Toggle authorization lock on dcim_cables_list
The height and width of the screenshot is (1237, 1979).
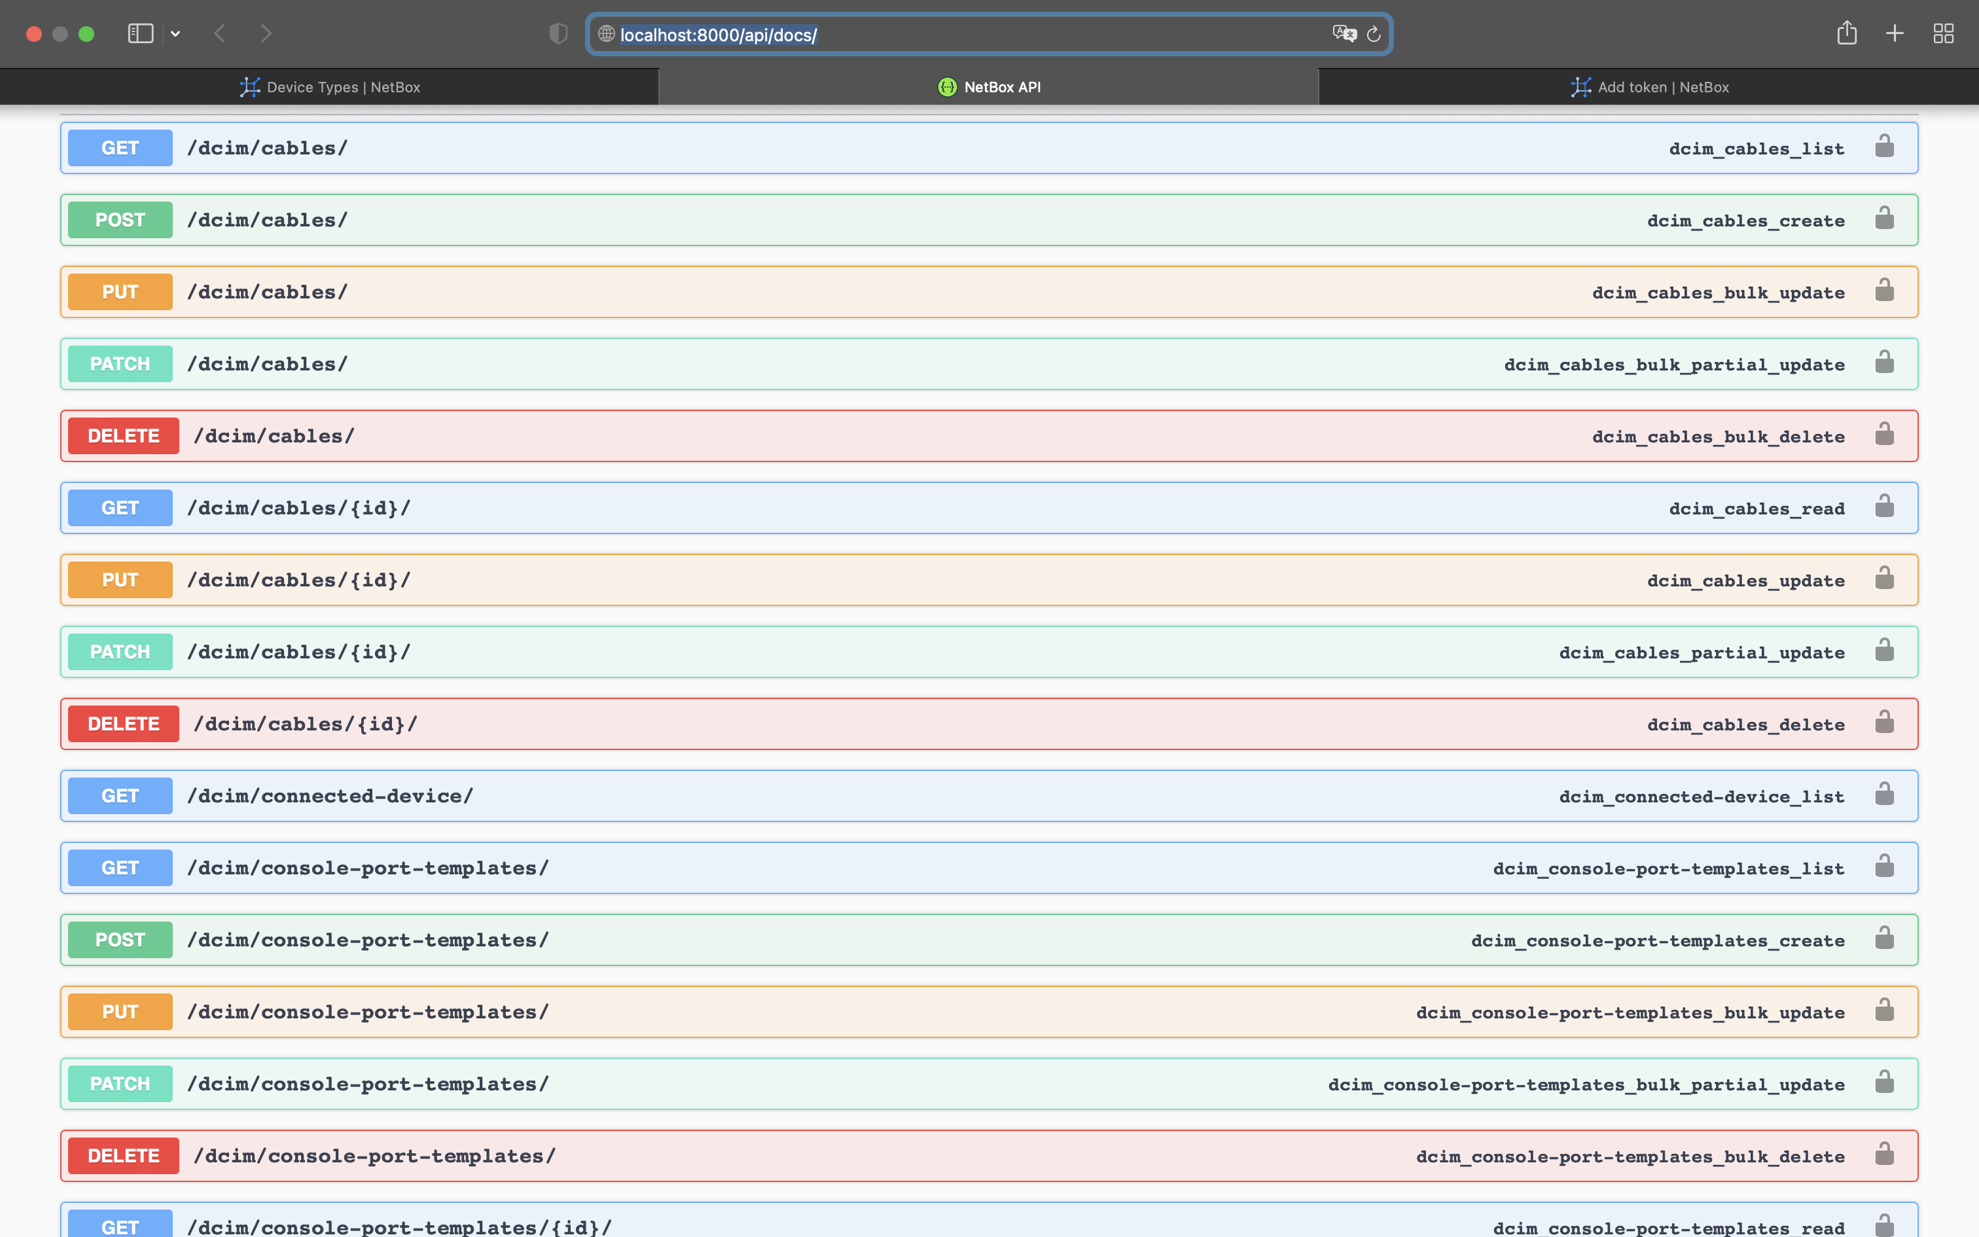click(1884, 145)
